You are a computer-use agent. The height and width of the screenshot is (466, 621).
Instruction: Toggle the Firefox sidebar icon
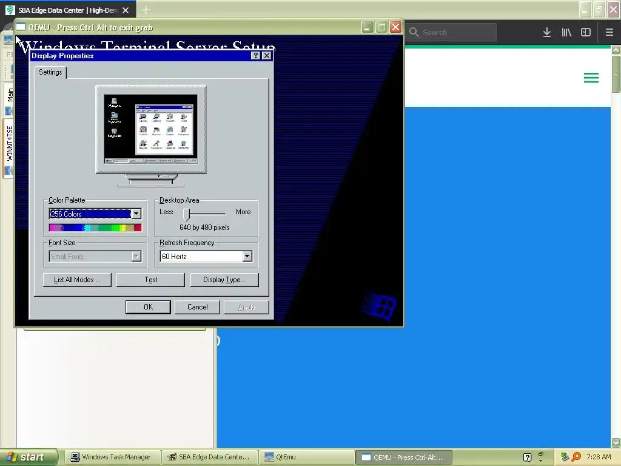(x=586, y=33)
